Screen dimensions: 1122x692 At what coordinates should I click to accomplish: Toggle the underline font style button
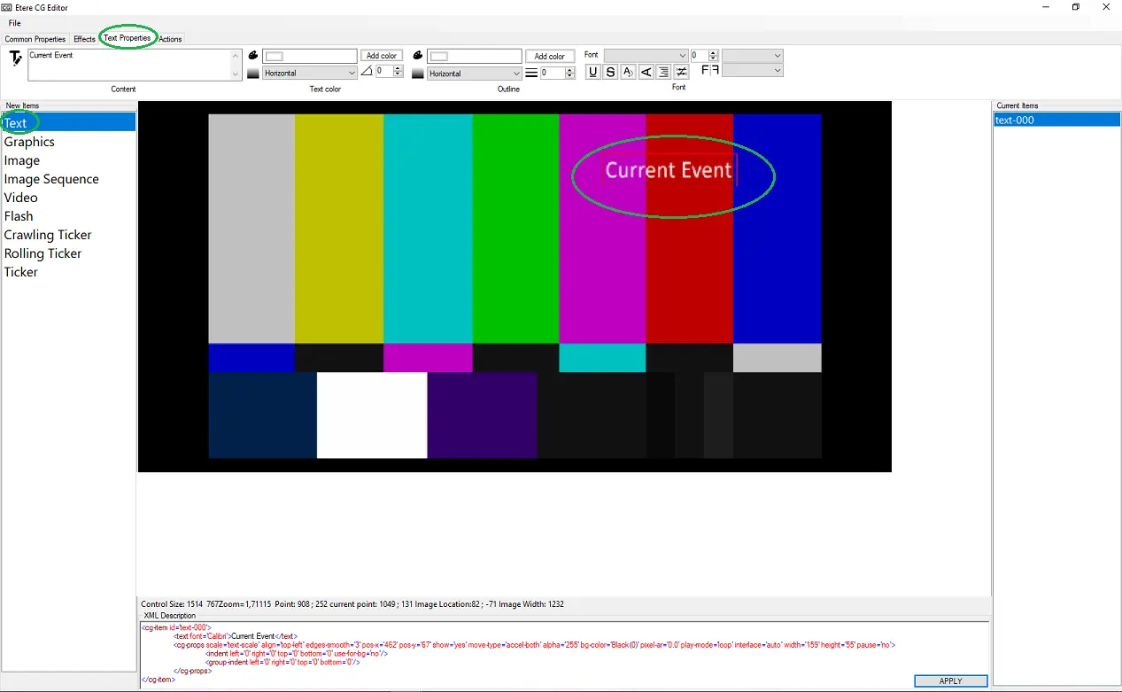(592, 73)
